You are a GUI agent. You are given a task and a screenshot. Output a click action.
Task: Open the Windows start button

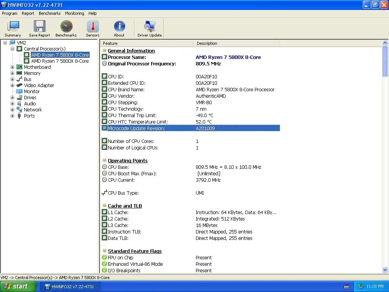[x=18, y=287]
